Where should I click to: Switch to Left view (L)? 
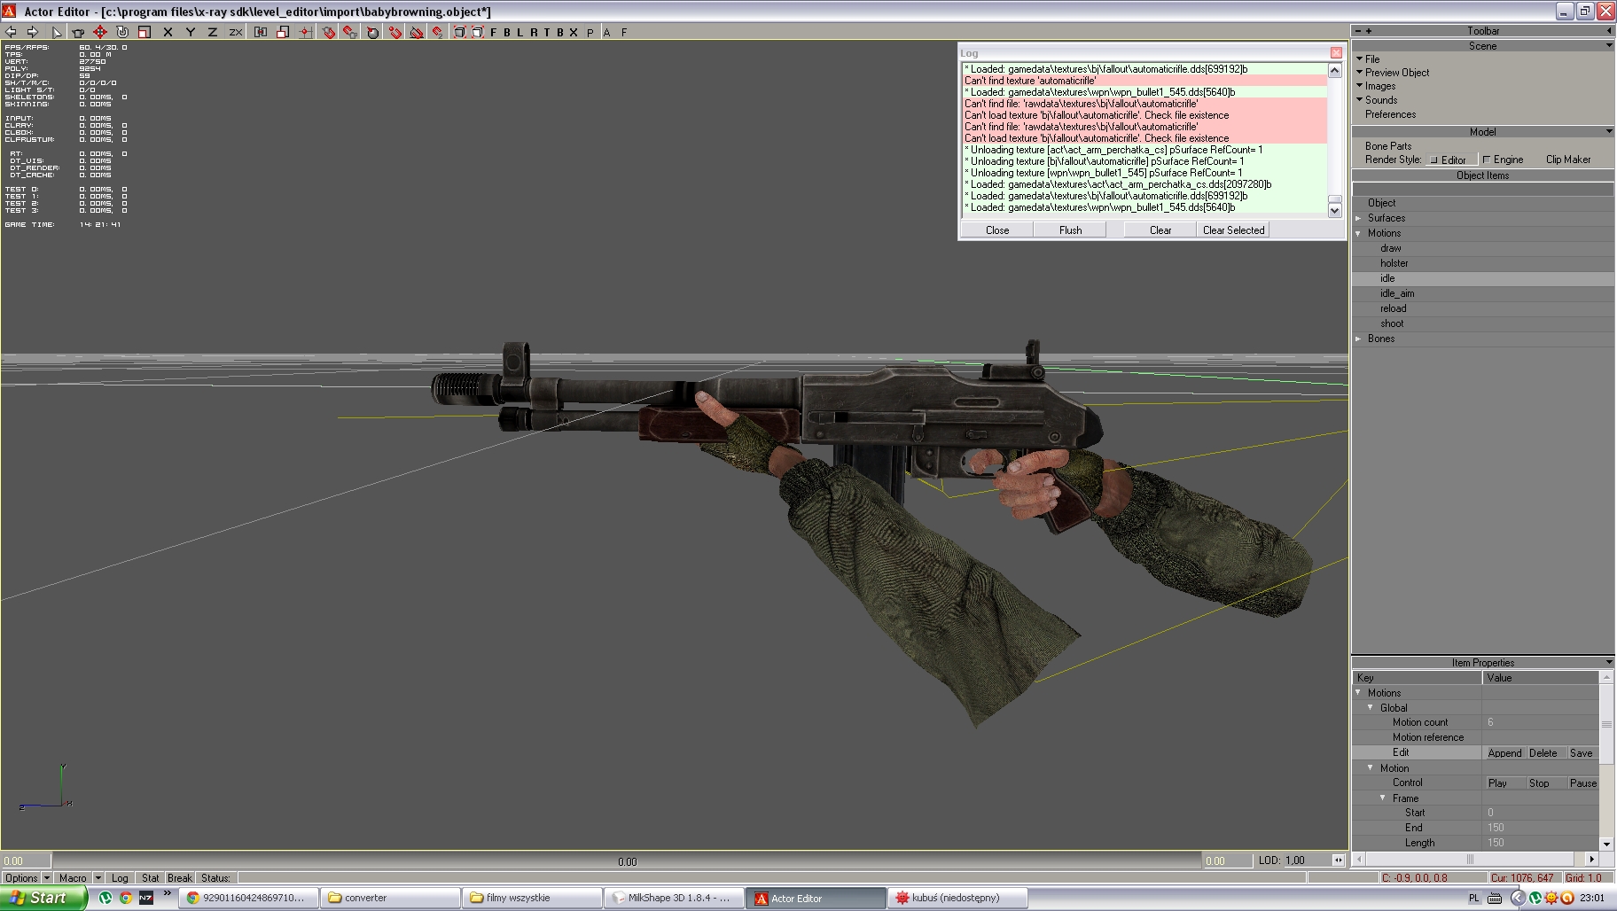(520, 32)
